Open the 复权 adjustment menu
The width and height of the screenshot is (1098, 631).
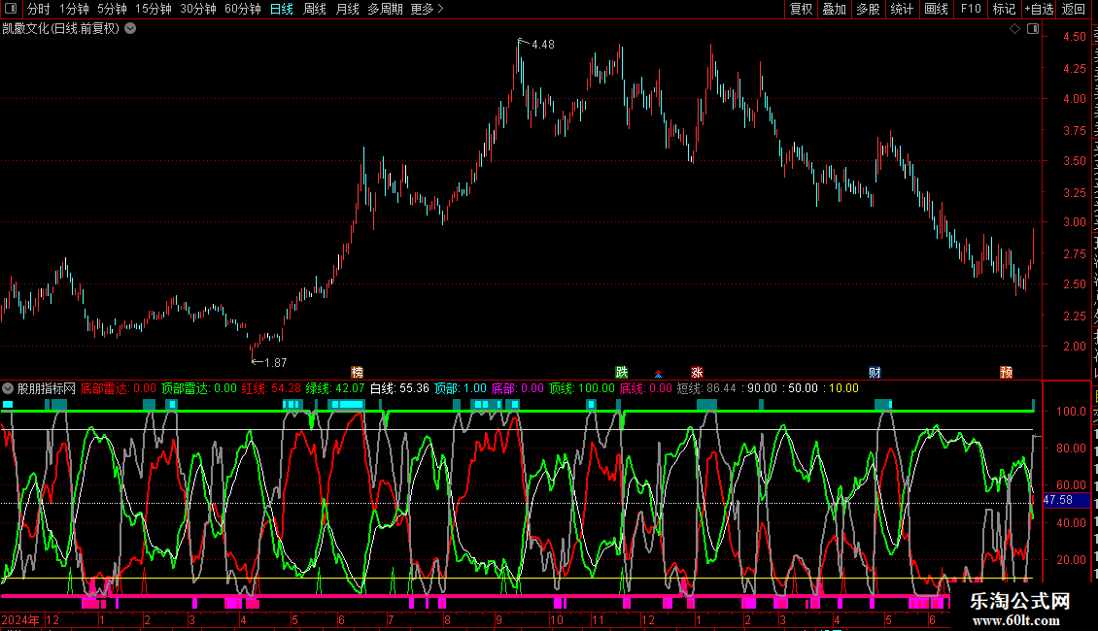801,9
